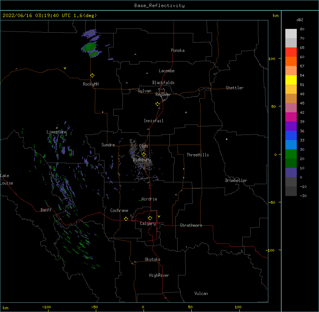Click the Sylvan label
319x312 pixels.
click(144, 91)
